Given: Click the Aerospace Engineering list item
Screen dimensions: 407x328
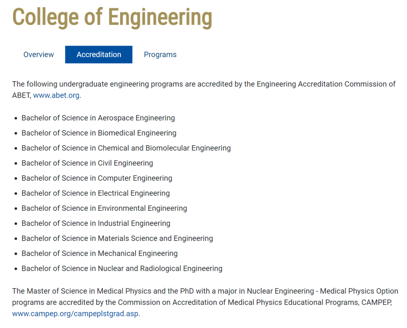Looking at the screenshot, I should pos(98,118).
